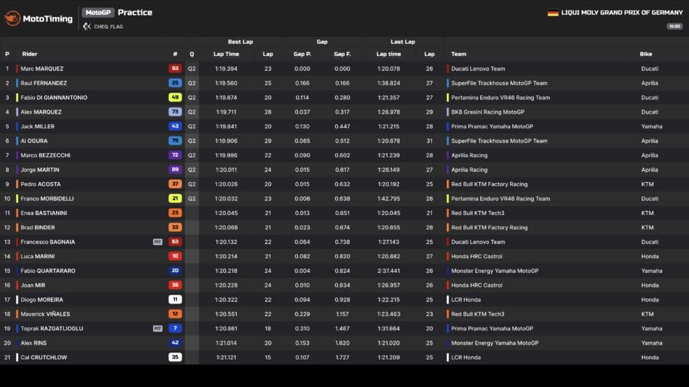
Task: Click Brad BINDER number 33 badge
Action: tap(175, 227)
